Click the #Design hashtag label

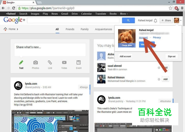tap(84, 87)
